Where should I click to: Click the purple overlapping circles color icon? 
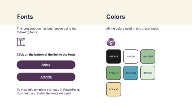111,42
